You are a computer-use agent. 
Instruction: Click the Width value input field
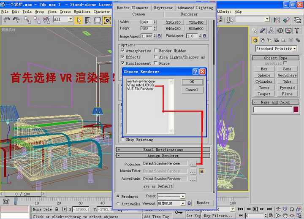pyautogui.click(x=147, y=22)
